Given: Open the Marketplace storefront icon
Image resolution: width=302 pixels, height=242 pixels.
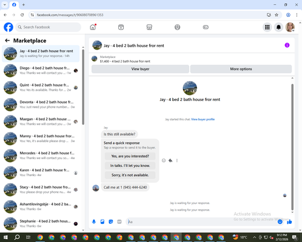Looking at the screenshot, I should coord(149,27).
